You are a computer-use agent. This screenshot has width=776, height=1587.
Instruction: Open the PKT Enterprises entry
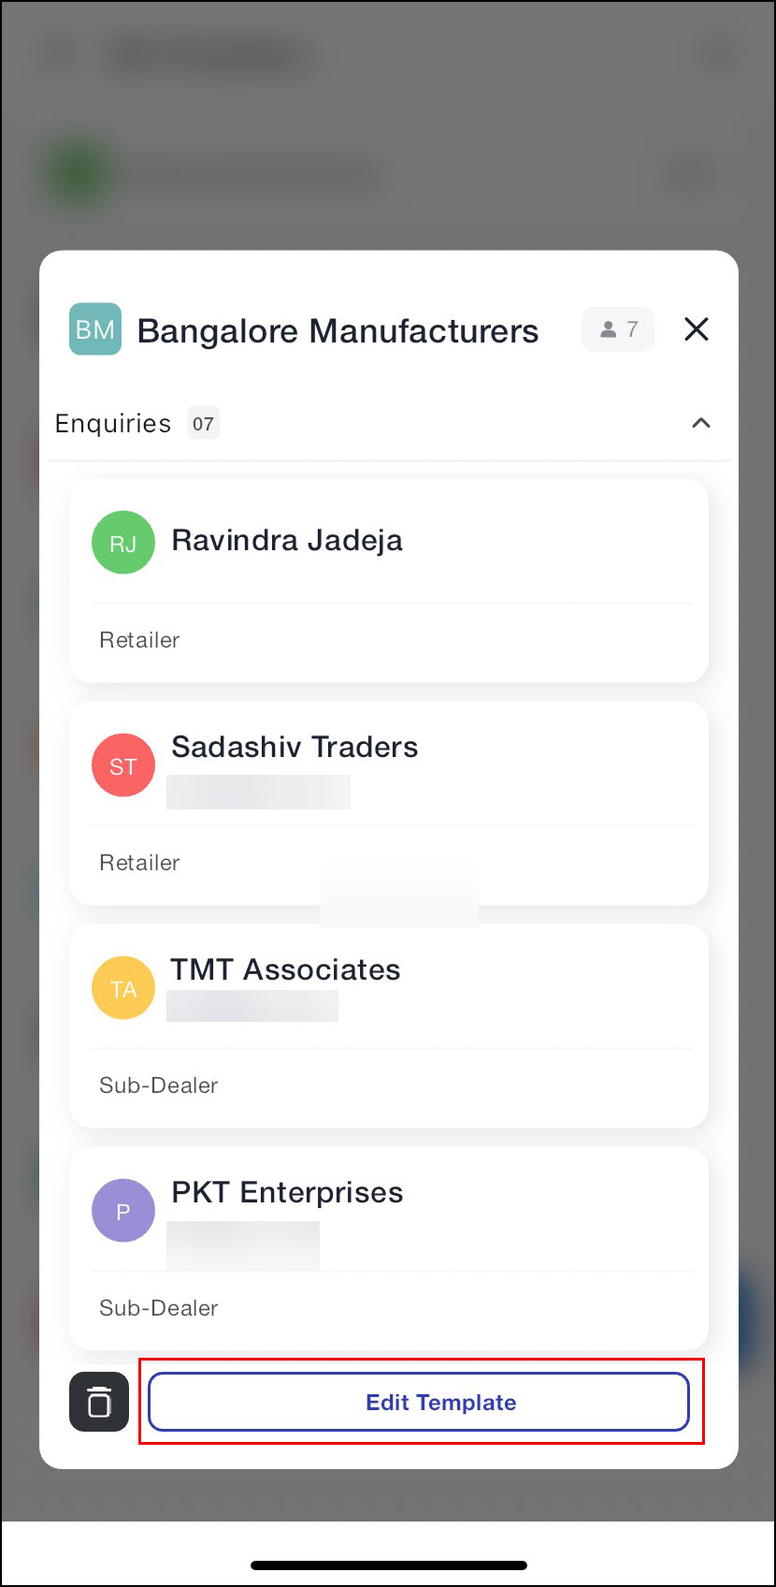389,1249
